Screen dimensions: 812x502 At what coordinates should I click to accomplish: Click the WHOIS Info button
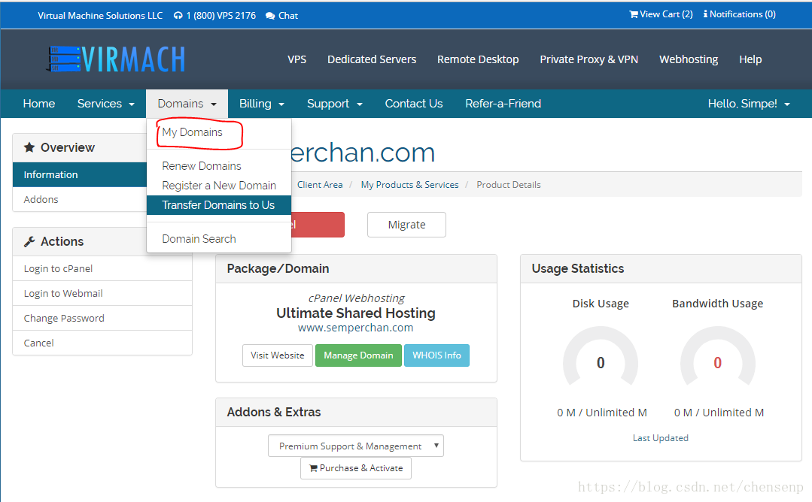(x=436, y=355)
